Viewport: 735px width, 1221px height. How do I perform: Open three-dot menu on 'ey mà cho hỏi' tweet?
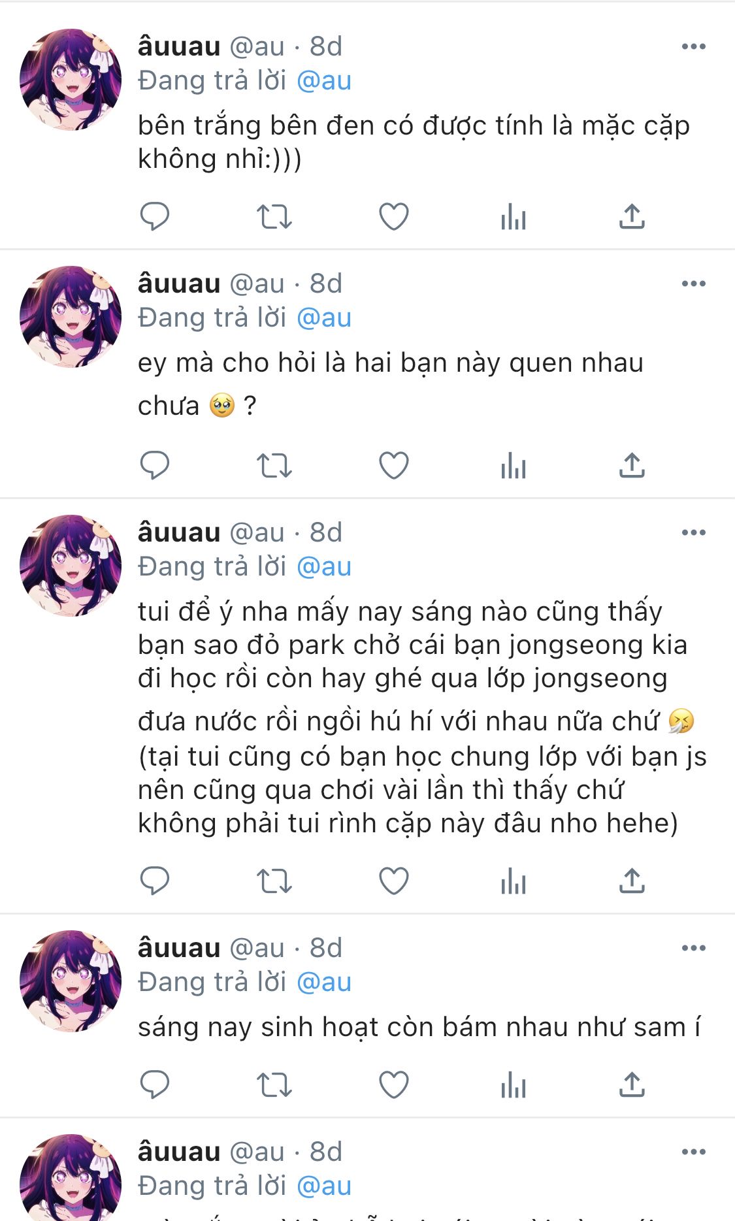point(693,284)
